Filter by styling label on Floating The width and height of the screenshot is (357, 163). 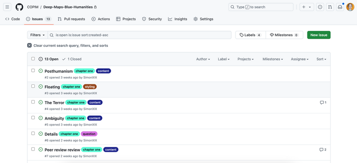90,87
